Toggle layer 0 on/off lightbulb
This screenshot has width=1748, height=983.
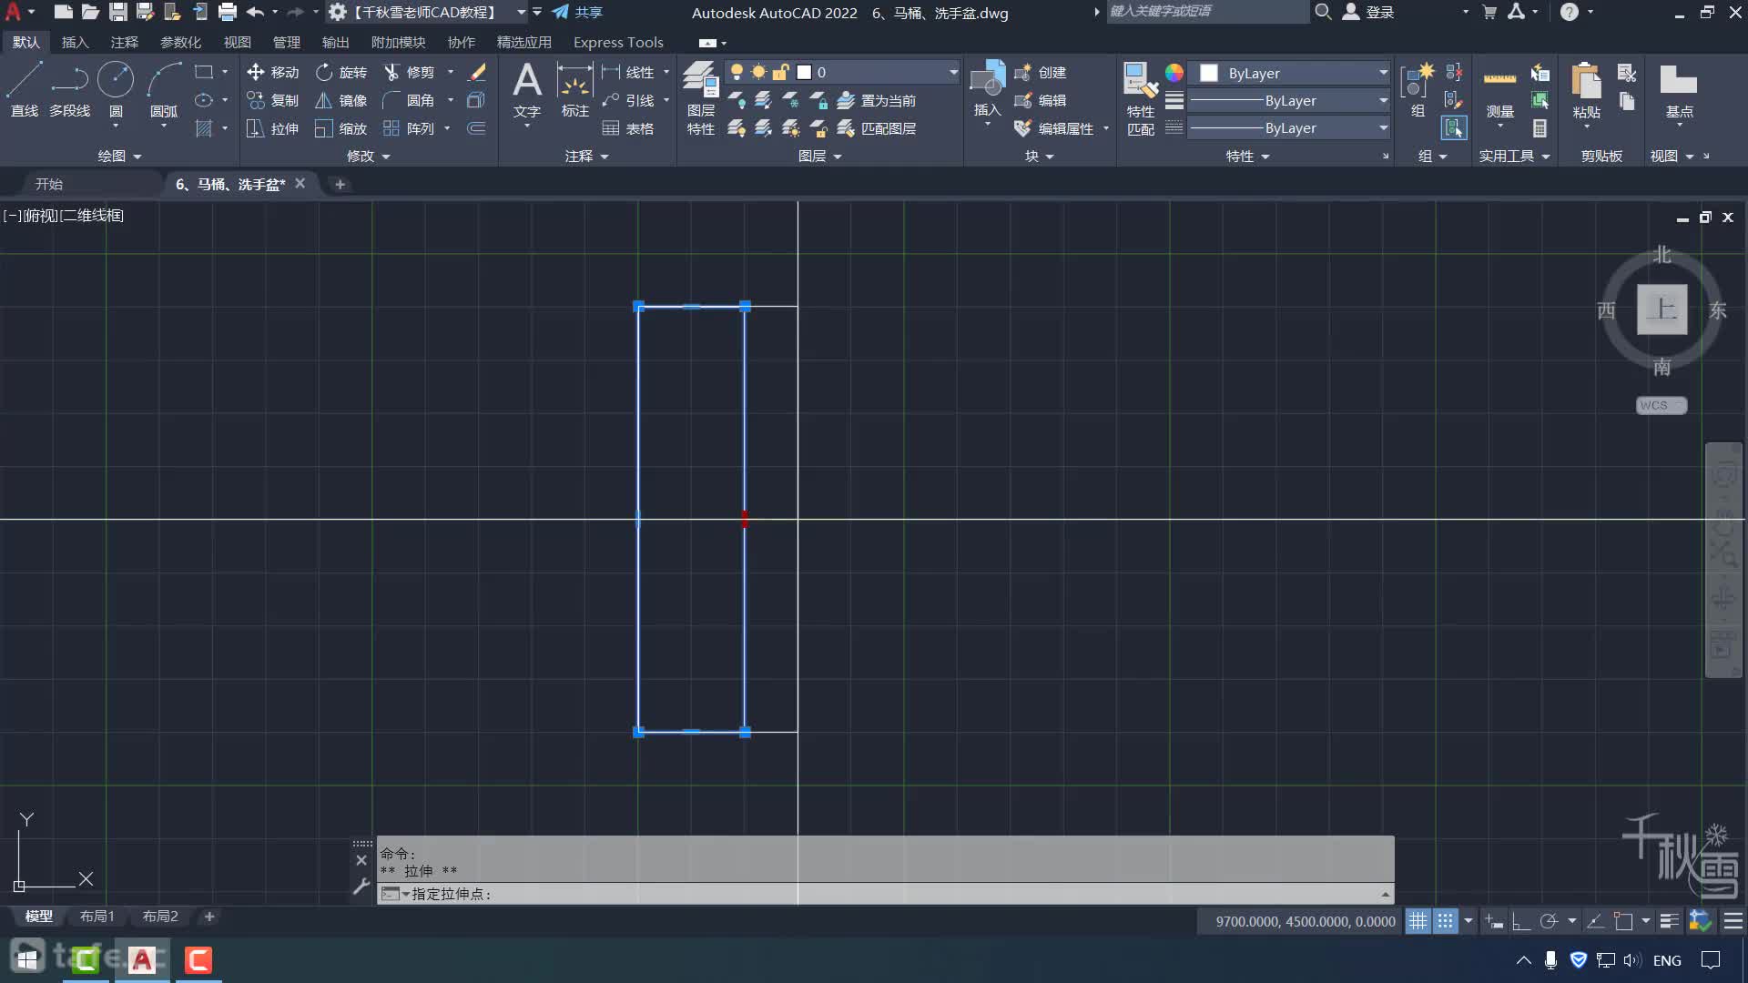(x=737, y=72)
